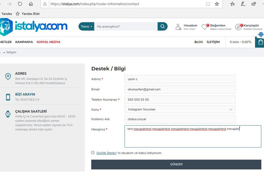Click the magnifier search button
The image size is (264, 174).
pos(163,26)
